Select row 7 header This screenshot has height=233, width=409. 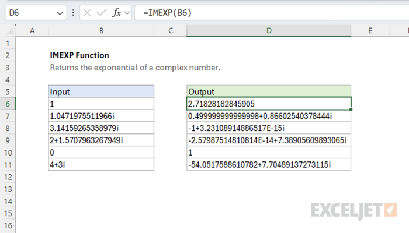(8, 116)
